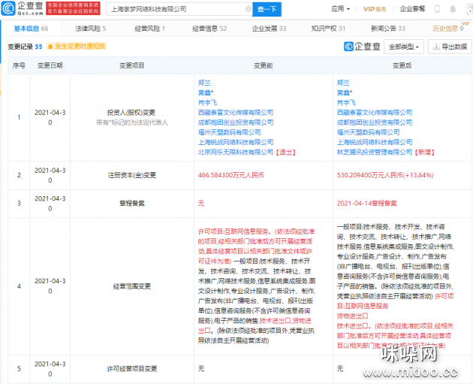Open 北京网乐无限科技有限公司 link
The height and width of the screenshot is (384, 473).
pyautogui.click(x=236, y=152)
